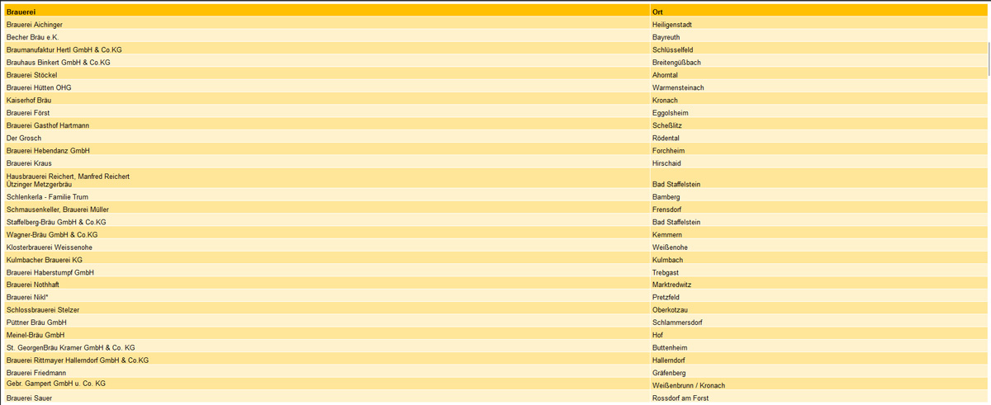Select Braumanufaktur Hertl GmbH & Co.KG
991x405 pixels.
click(x=64, y=49)
